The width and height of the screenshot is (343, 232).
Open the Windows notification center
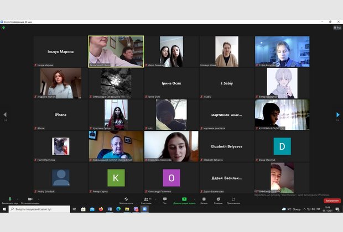[x=337, y=209]
